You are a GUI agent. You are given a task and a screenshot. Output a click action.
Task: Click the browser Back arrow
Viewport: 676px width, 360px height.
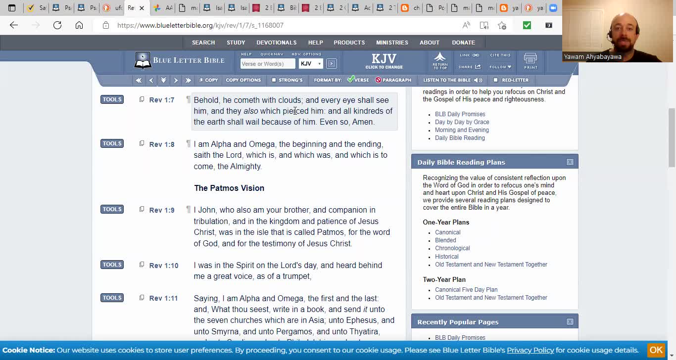point(14,25)
